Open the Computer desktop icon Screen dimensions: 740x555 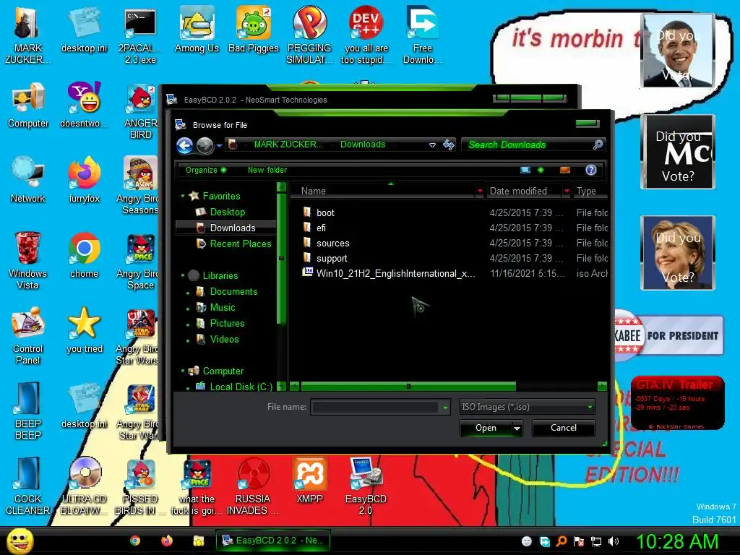[28, 106]
